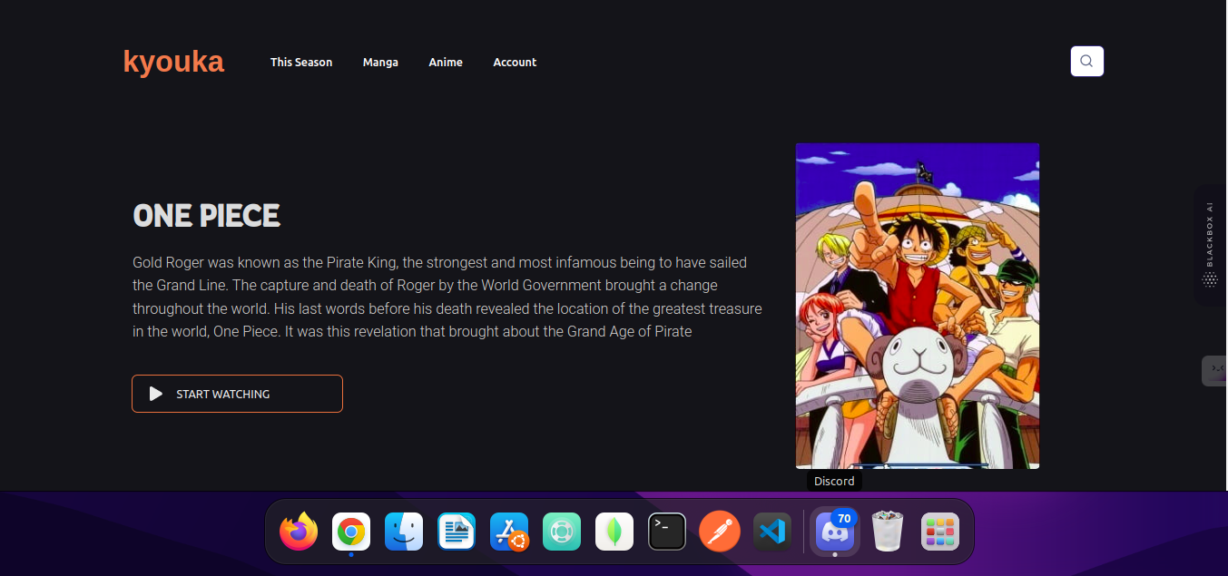Open the Account nav link
This screenshot has width=1228, height=576.
515,63
